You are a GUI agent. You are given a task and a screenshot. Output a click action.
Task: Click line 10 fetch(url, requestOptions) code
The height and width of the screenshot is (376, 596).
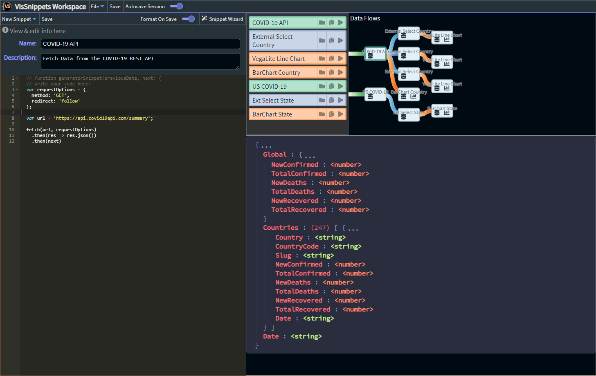(61, 130)
